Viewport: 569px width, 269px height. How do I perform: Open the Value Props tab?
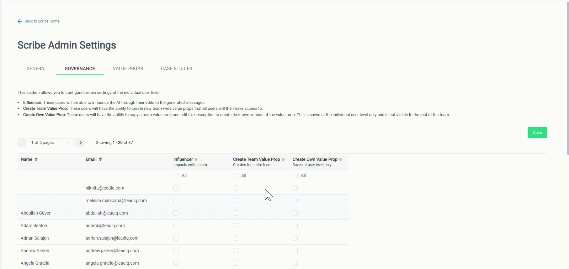coord(128,69)
